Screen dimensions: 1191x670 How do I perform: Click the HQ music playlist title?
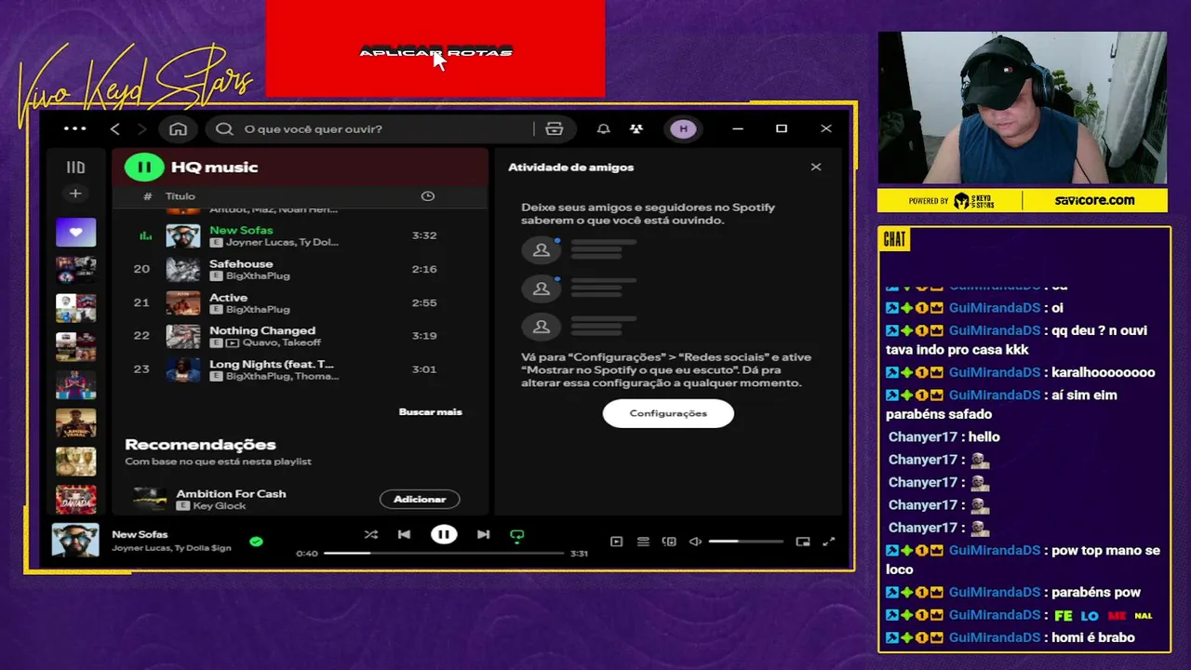pyautogui.click(x=215, y=167)
